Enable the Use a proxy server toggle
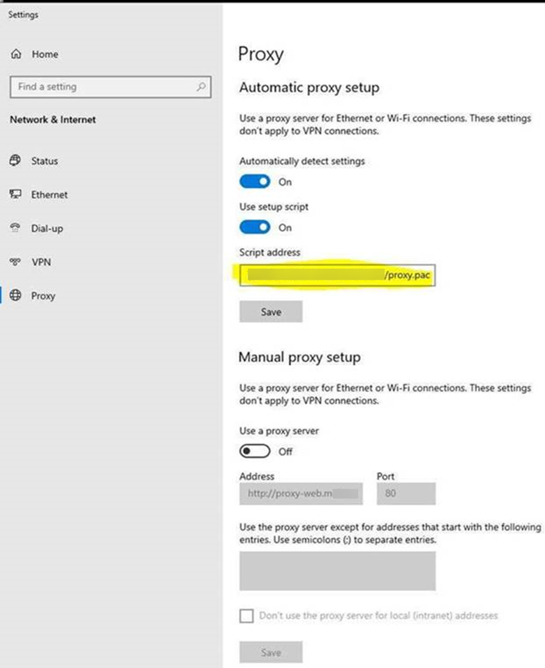The width and height of the screenshot is (545, 668). pyautogui.click(x=255, y=451)
